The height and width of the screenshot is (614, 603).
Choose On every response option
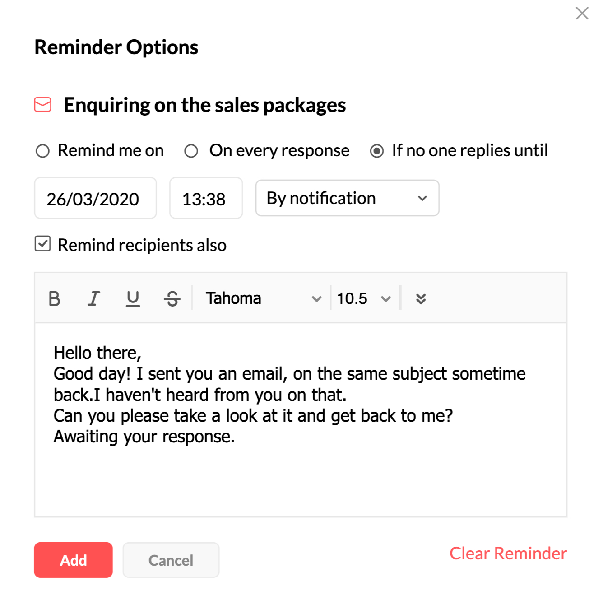coord(191,151)
